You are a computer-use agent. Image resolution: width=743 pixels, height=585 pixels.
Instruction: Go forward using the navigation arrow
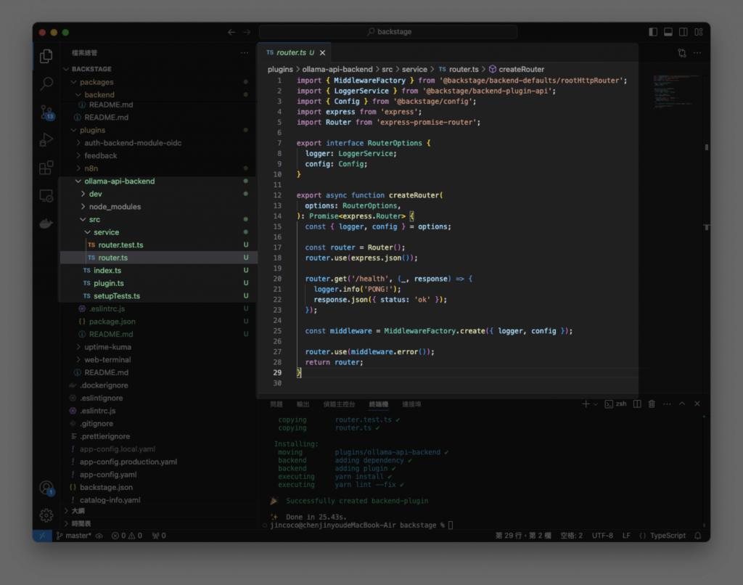coord(247,32)
